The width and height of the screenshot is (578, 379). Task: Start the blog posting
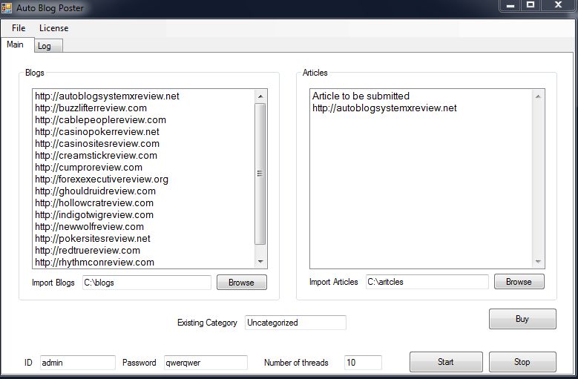[446, 362]
